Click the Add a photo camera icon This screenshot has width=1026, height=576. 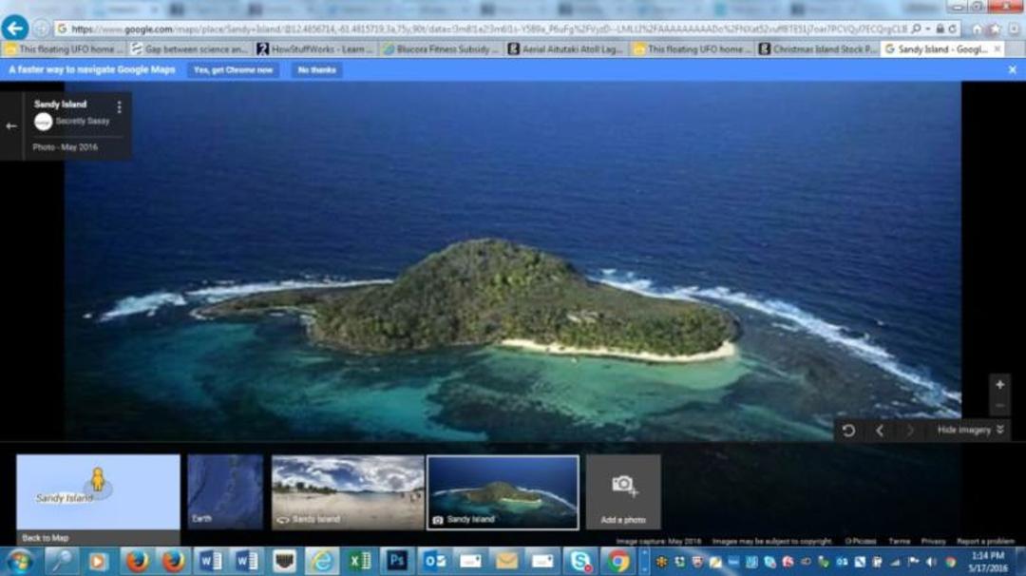pyautogui.click(x=623, y=485)
